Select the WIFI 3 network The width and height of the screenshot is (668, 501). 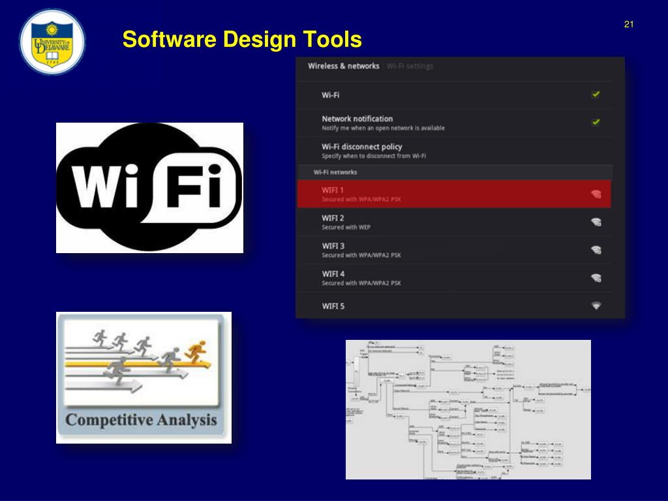tap(455, 250)
